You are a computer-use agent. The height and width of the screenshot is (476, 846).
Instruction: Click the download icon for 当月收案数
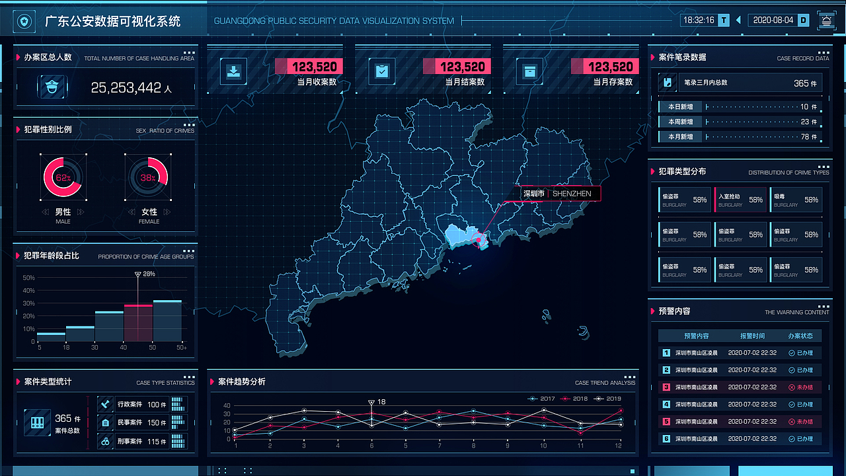[233, 71]
